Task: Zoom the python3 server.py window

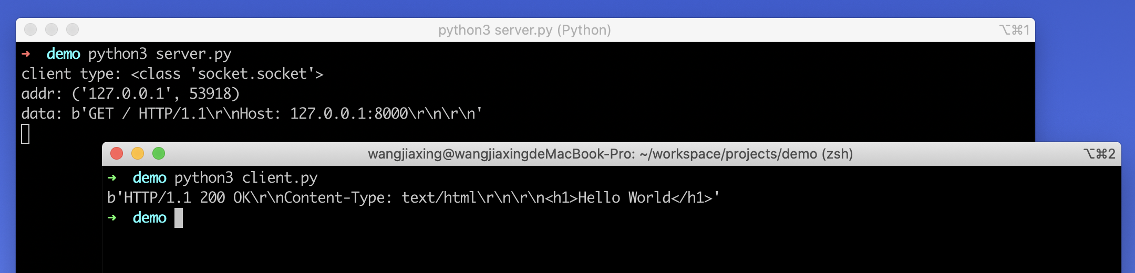Action: [73, 29]
